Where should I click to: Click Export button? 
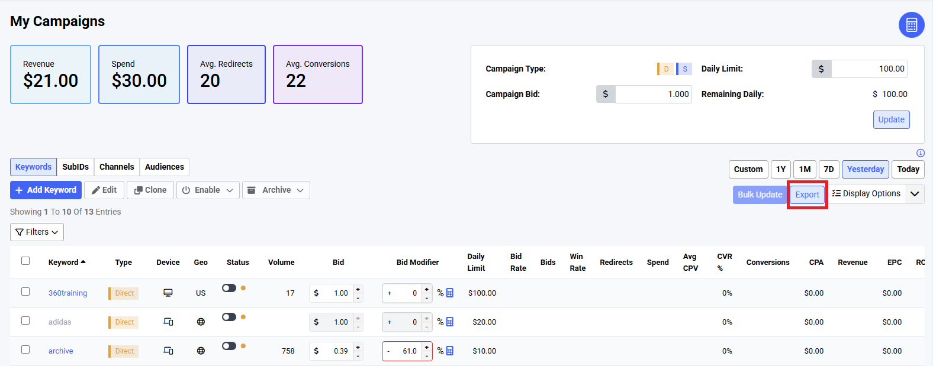(x=807, y=195)
